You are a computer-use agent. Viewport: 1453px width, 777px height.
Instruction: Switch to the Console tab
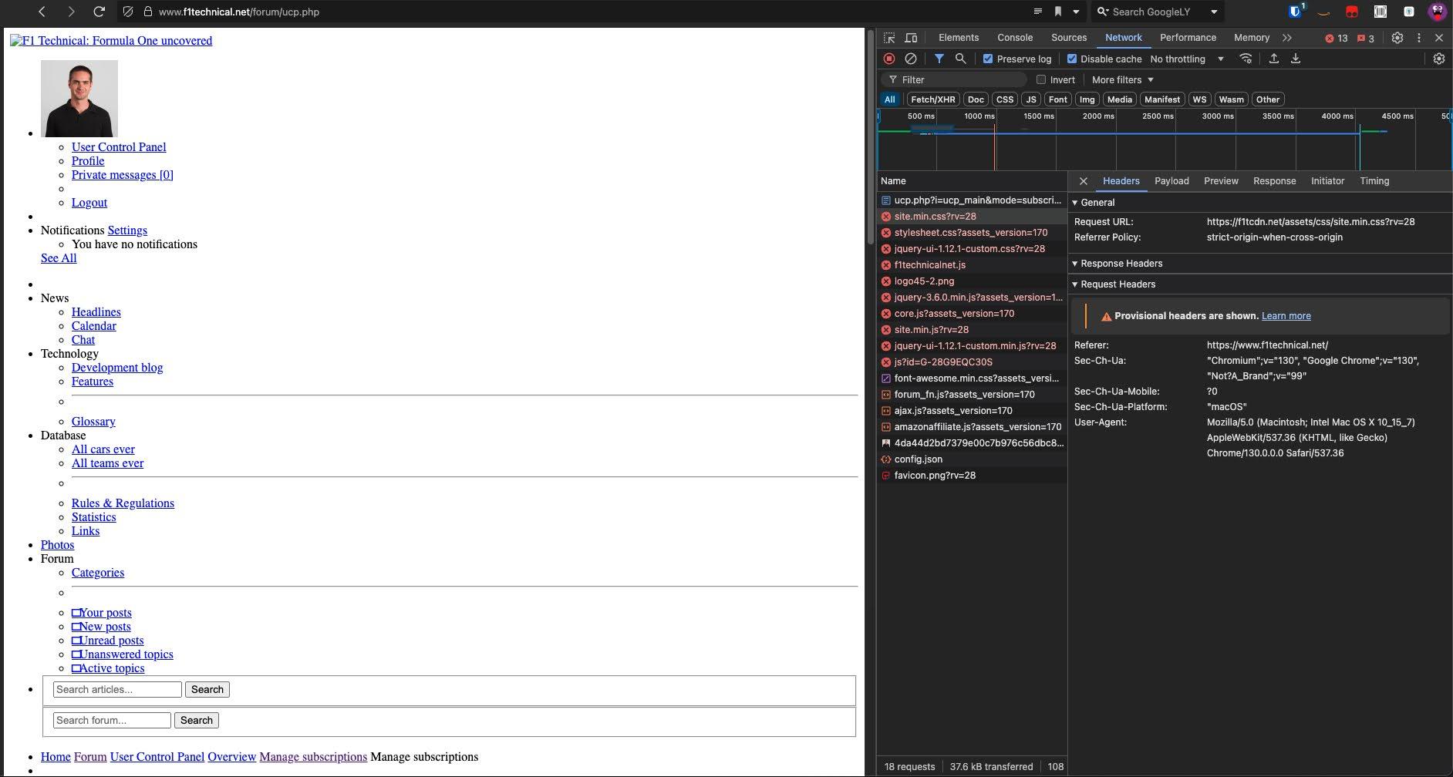1014,38
